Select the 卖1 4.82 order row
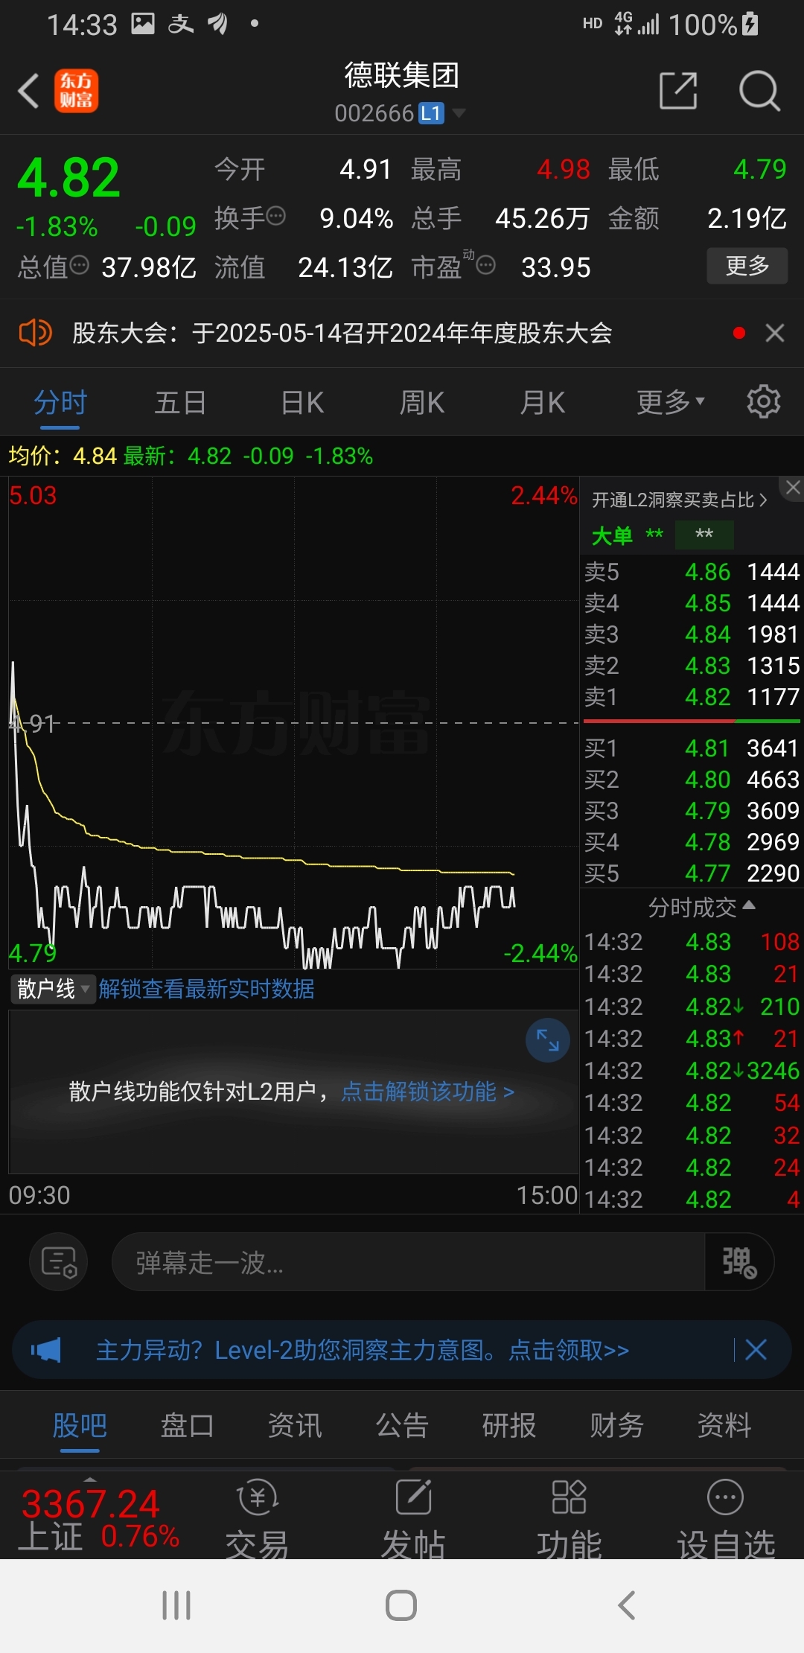The image size is (804, 1653). pyautogui.click(x=692, y=697)
